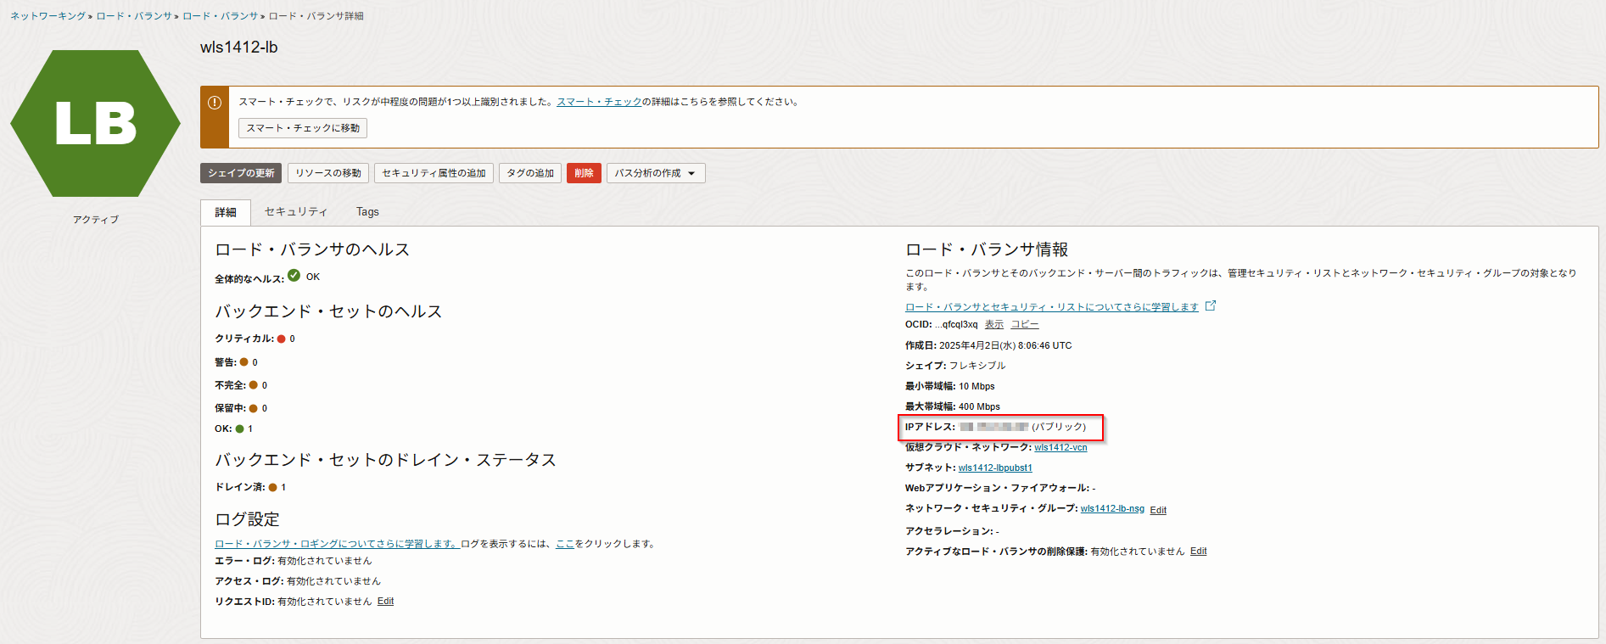The image size is (1606, 644).
Task: Click the タグの追加 button
Action: 530,173
